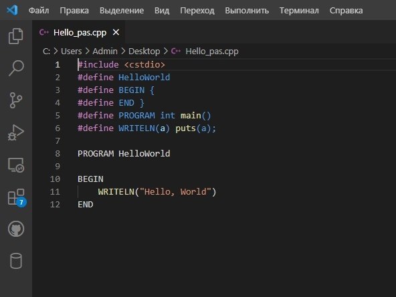Place cursor on WRITELN call line
Viewport: 396px width, 297px height.
tap(157, 192)
